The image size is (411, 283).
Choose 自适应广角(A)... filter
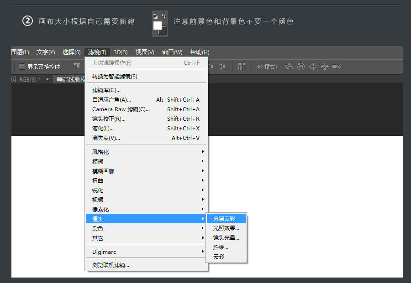pyautogui.click(x=146, y=100)
